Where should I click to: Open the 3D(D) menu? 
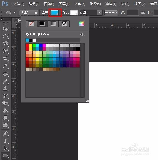[125, 4]
